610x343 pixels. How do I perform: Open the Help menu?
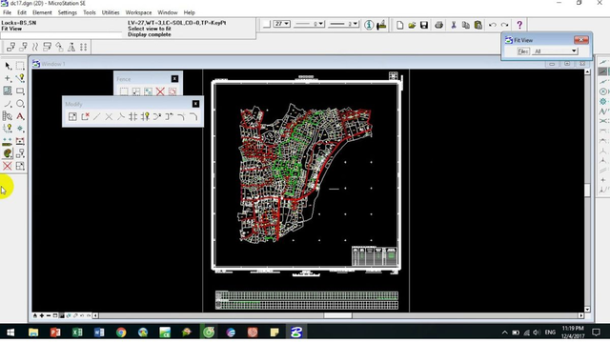tap(189, 12)
